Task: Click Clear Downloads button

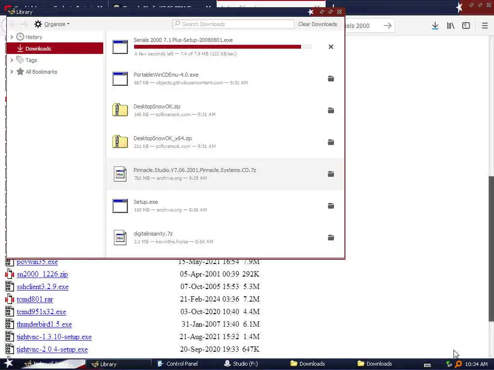Action: click(x=317, y=24)
